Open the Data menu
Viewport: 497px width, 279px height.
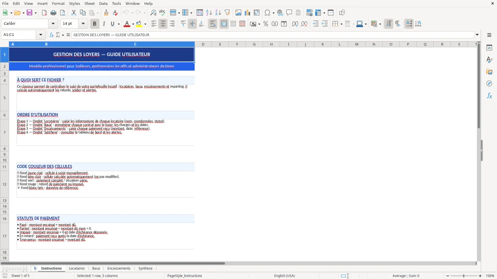coord(103,3)
